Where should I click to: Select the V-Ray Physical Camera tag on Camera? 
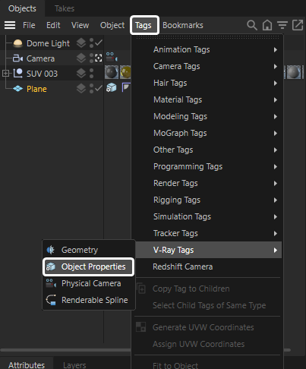(112, 57)
